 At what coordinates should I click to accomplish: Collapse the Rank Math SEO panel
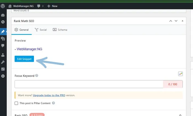click(182, 21)
